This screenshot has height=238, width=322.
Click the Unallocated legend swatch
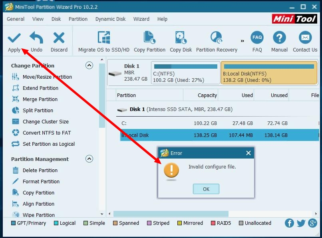click(241, 223)
